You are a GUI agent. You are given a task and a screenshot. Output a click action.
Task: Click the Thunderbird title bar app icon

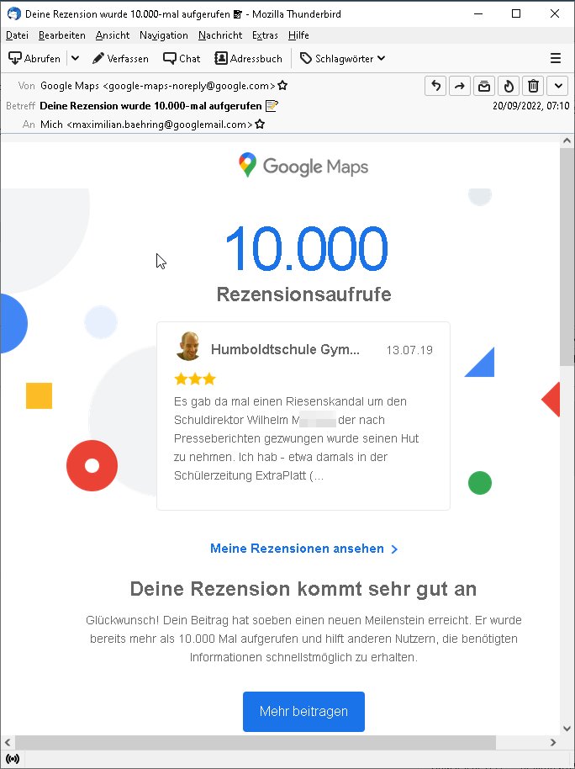pyautogui.click(x=13, y=13)
